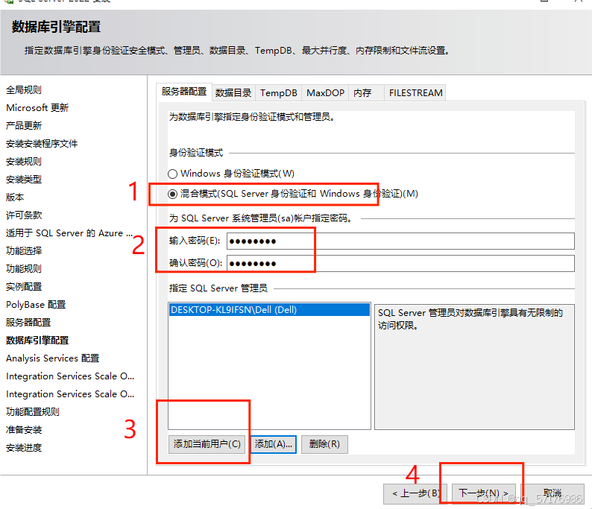
Task: Click 数据库引擎配置 step in sidebar
Action: tap(37, 341)
